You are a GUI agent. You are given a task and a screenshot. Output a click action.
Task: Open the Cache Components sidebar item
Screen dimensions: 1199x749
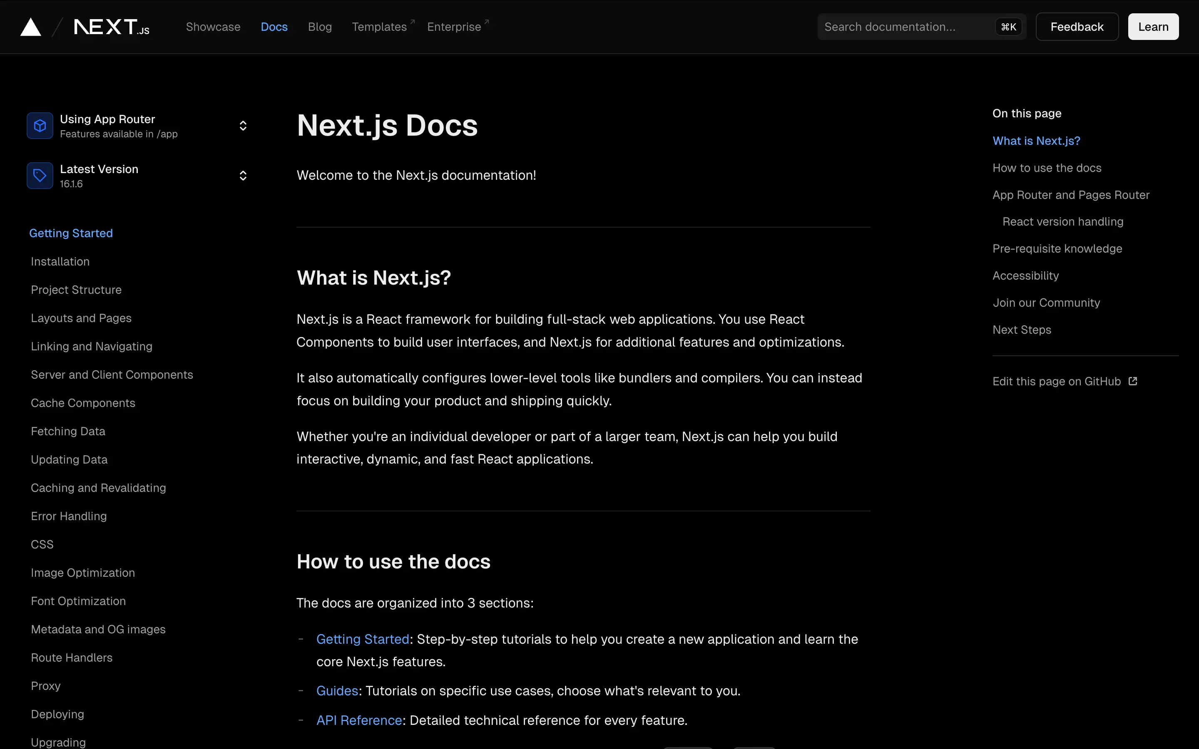[x=83, y=403]
